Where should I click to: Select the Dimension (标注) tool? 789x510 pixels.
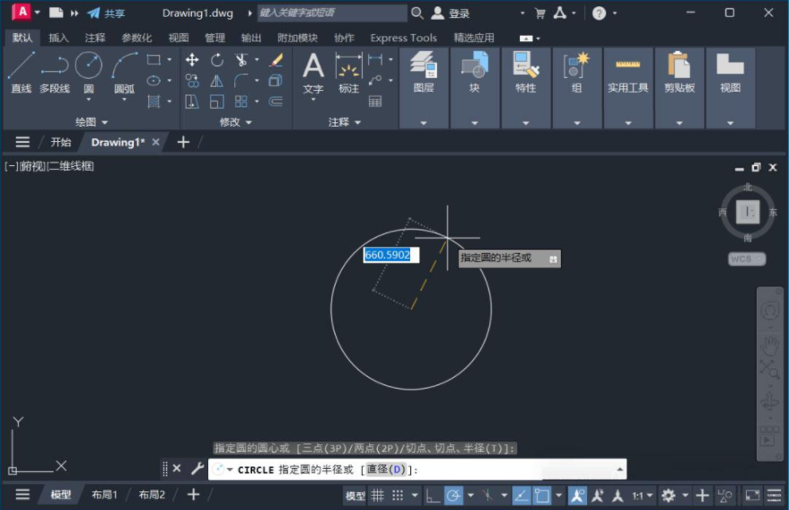pos(348,73)
